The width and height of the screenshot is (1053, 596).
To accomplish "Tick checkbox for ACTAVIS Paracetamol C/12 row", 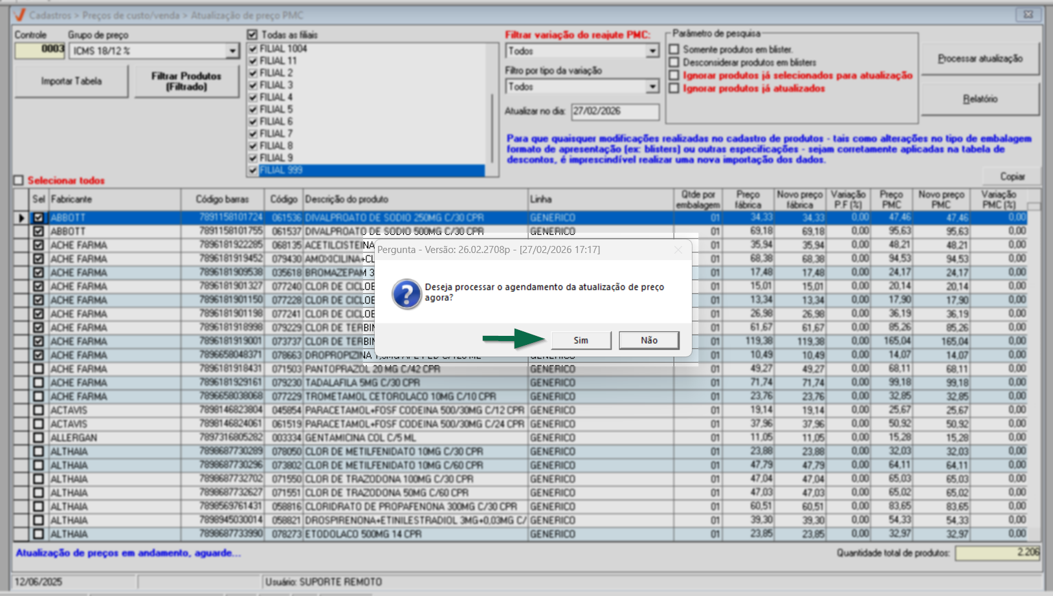I will coord(39,410).
